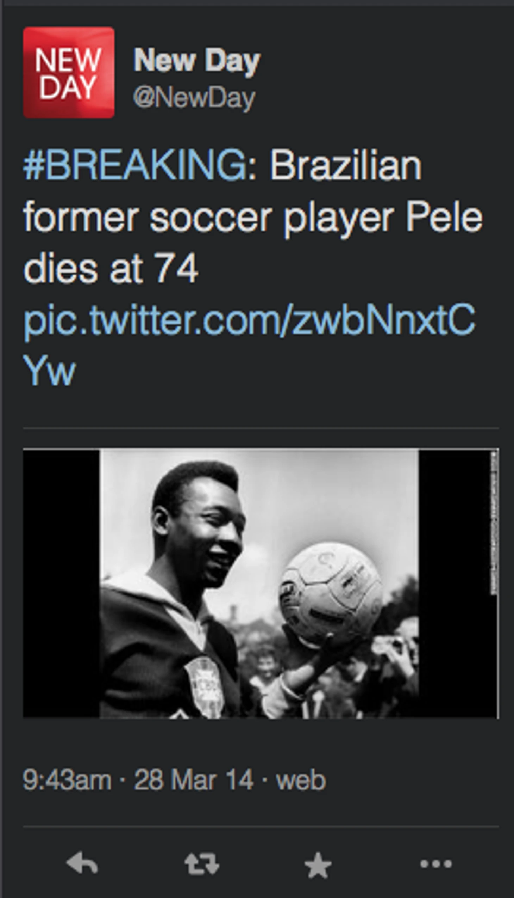Favorite the tweet with the star icon
The height and width of the screenshot is (898, 514).
(318, 865)
